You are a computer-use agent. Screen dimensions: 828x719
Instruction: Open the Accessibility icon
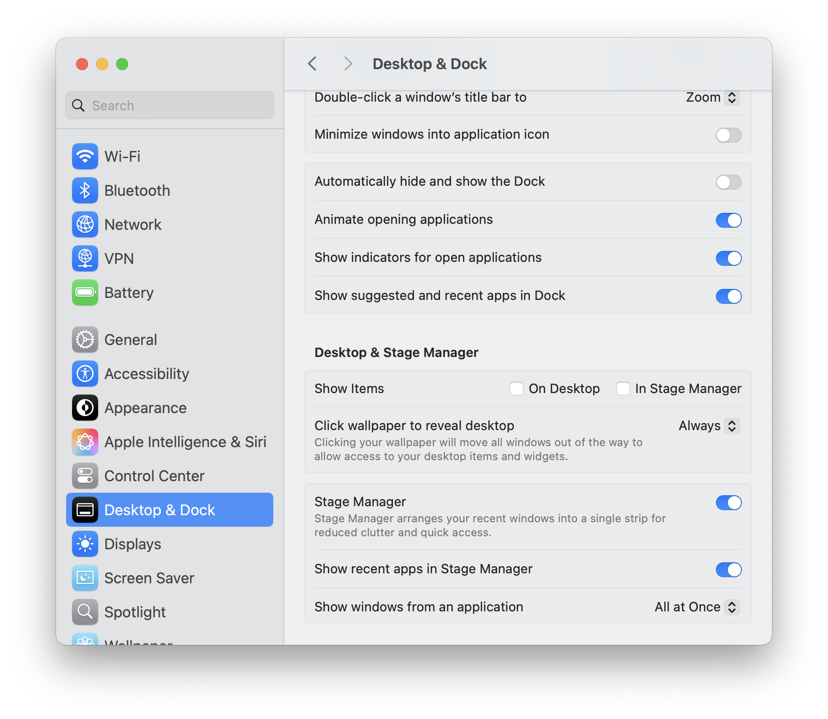tap(85, 374)
